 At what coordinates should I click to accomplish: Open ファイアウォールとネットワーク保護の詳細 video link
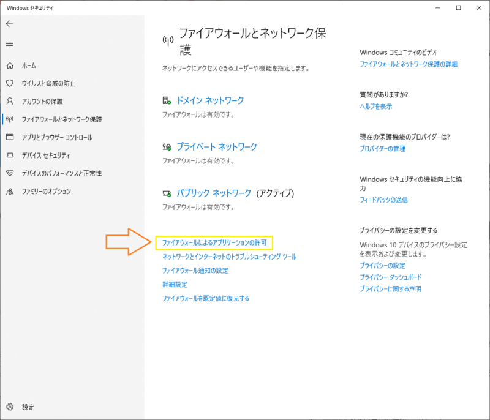tap(409, 64)
